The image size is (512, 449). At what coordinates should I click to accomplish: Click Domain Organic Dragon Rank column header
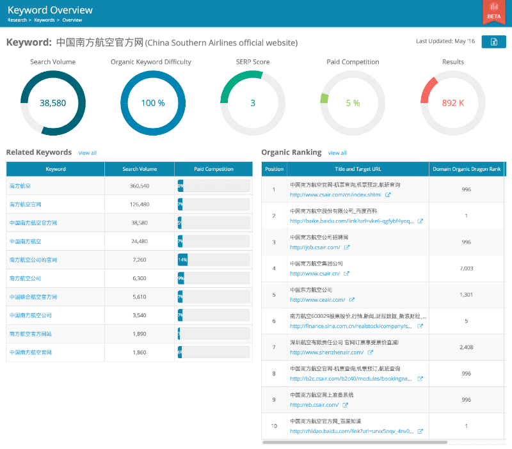466,169
